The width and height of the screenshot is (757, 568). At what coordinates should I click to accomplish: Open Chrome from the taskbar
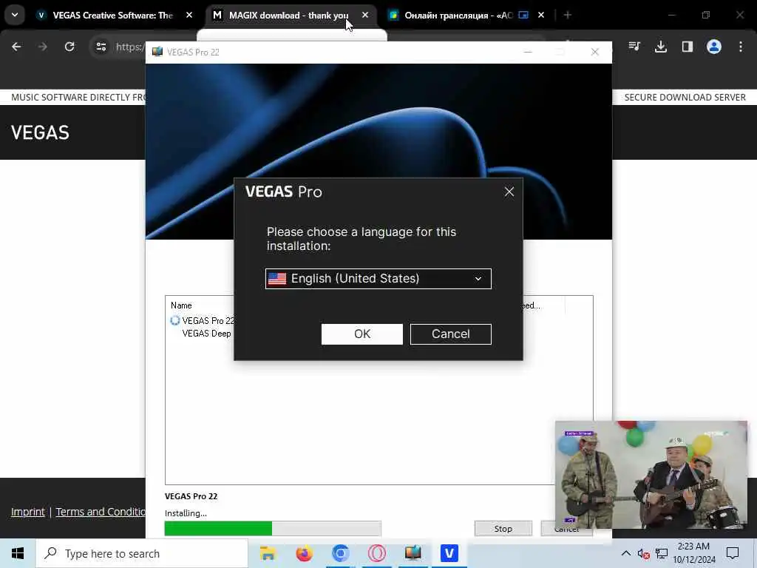pyautogui.click(x=340, y=553)
